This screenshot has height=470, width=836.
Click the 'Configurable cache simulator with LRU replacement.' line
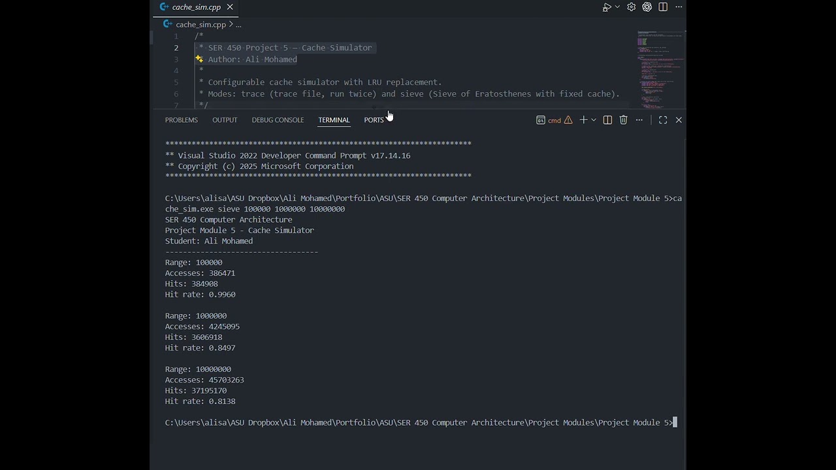(x=325, y=82)
